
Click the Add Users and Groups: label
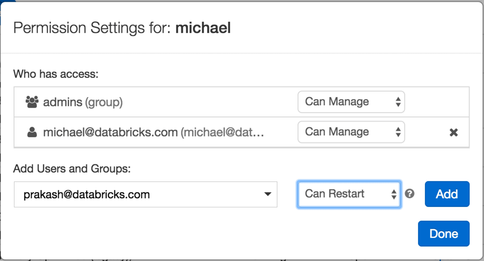pos(72,168)
